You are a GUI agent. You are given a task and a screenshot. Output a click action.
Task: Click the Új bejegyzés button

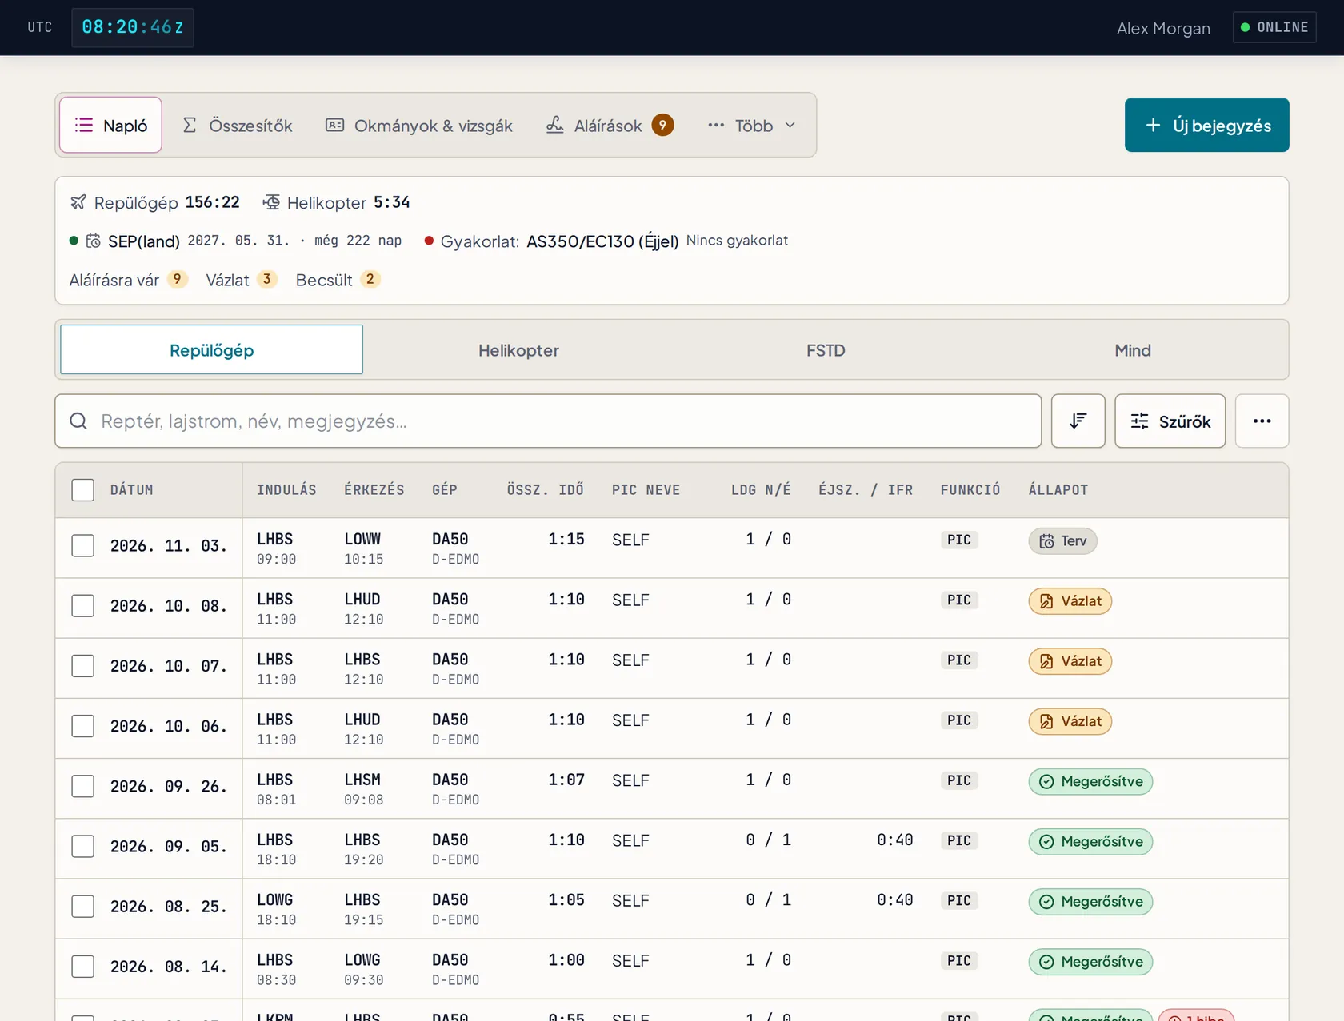click(x=1206, y=125)
